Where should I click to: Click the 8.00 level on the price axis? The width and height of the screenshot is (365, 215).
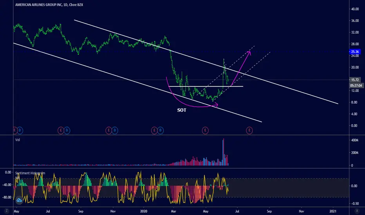click(x=355, y=102)
